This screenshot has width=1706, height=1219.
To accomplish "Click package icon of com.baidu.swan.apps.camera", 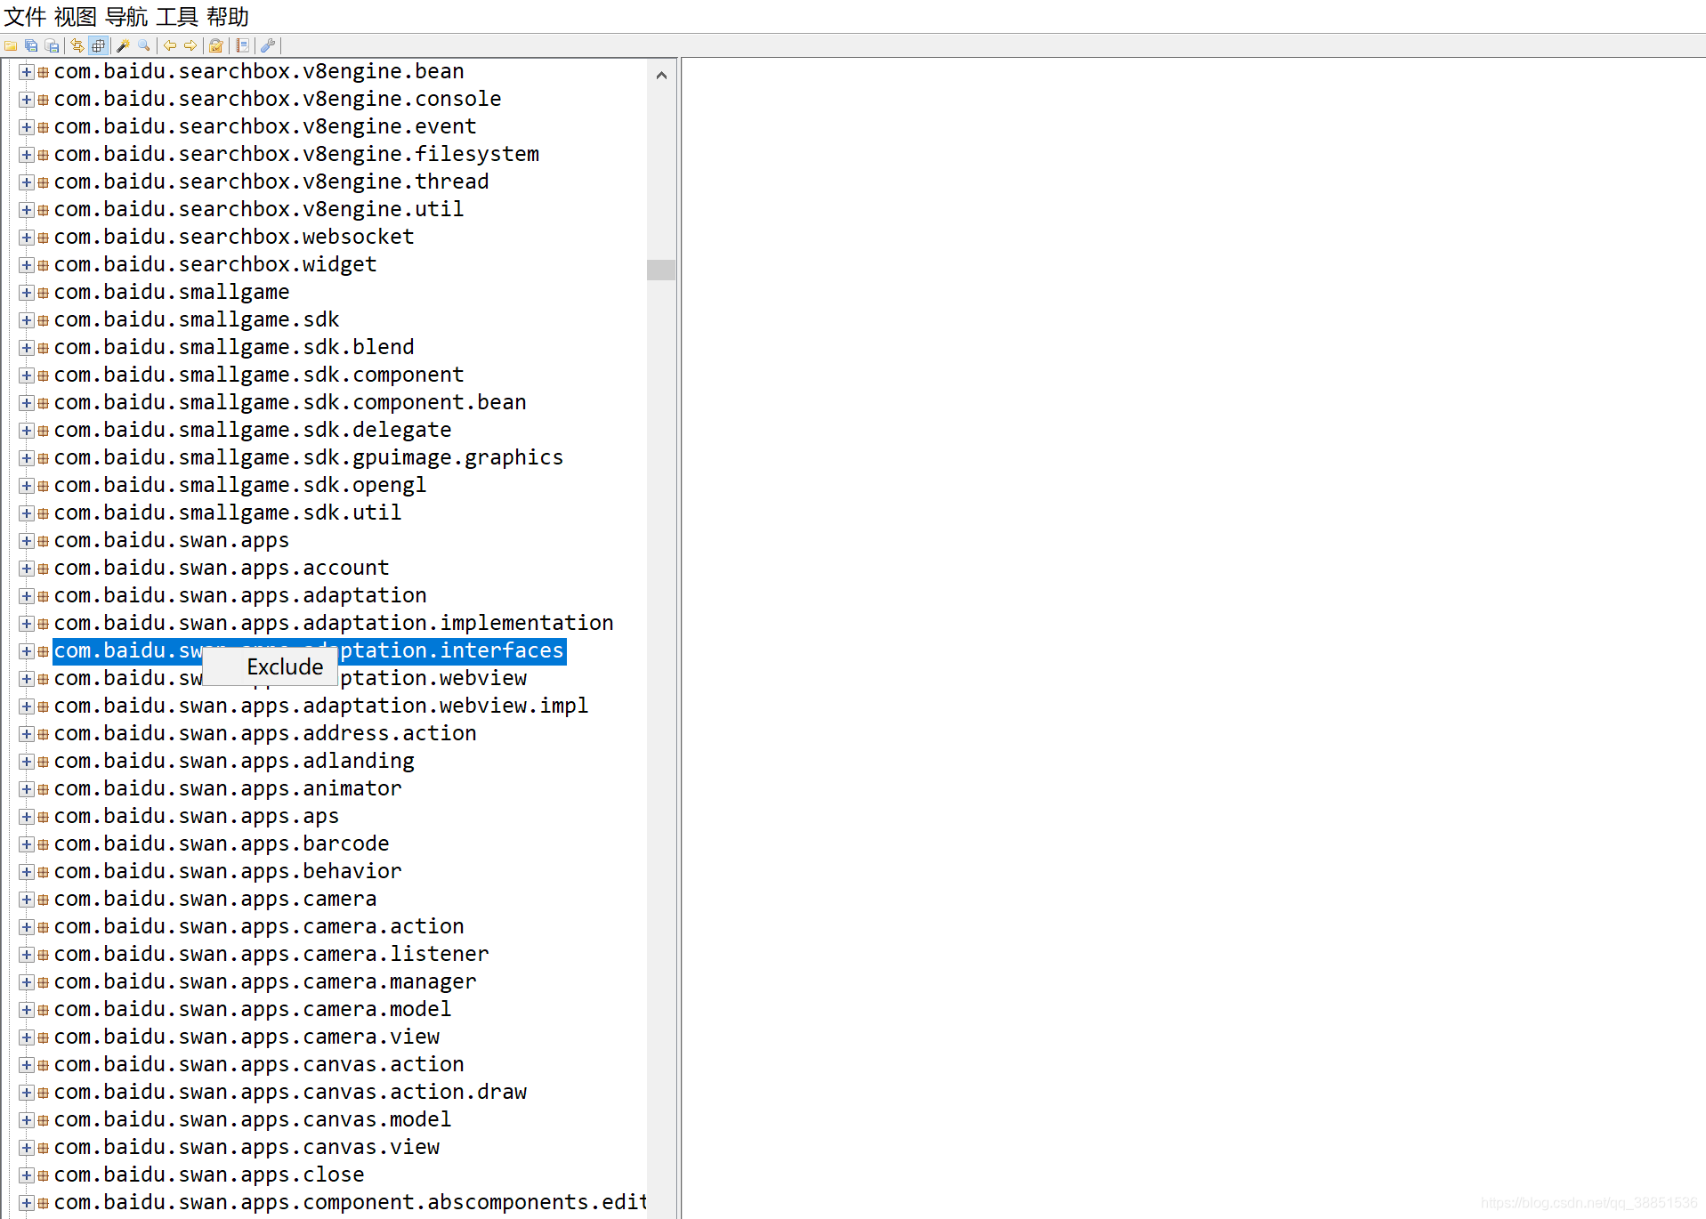I will [43, 900].
